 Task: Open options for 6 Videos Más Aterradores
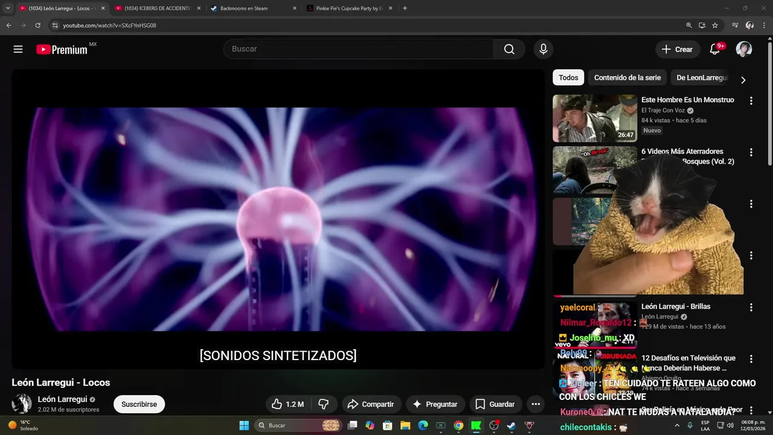click(751, 152)
